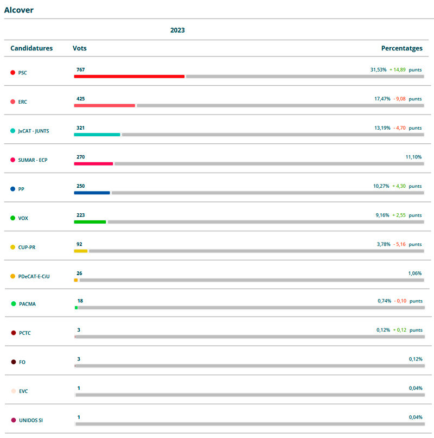Click the Vots column header
The height and width of the screenshot is (438, 434).
(x=80, y=48)
